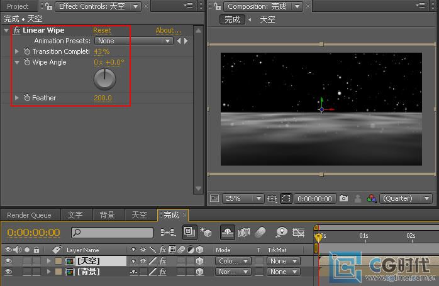Click Reset for Linear Wipe
The width and height of the screenshot is (439, 286).
click(102, 30)
